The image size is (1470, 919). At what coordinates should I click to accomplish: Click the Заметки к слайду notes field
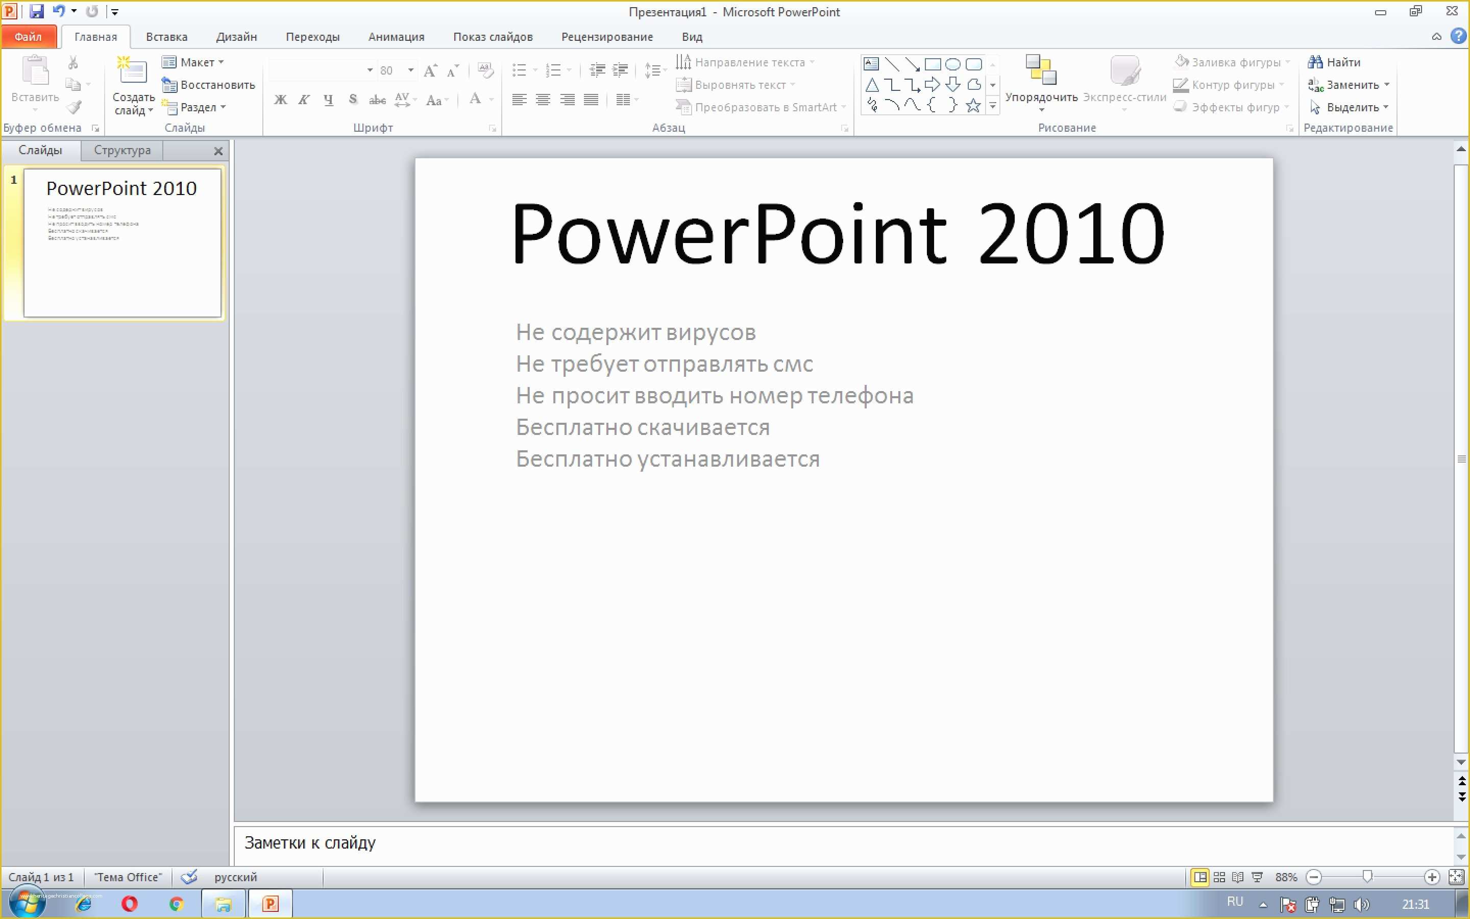(x=843, y=845)
